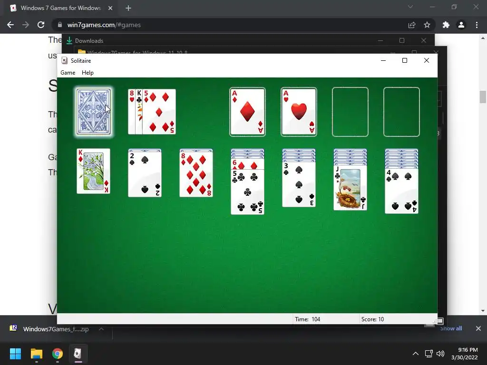Open the clock showing 9:16 PM
The width and height of the screenshot is (487, 365).
[x=465, y=354]
